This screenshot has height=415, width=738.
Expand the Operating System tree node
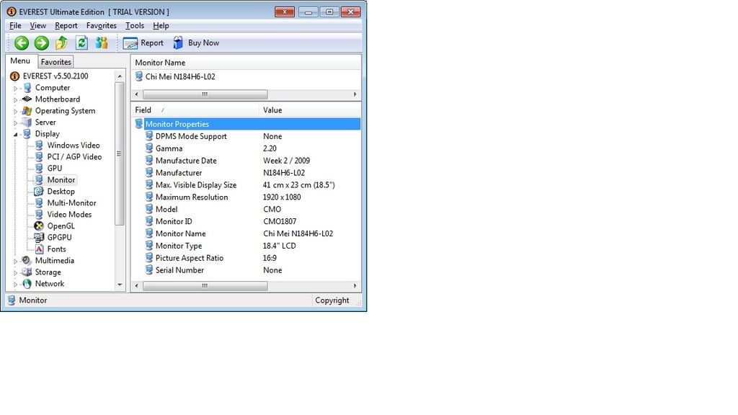(x=15, y=111)
